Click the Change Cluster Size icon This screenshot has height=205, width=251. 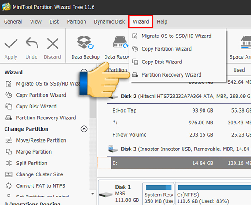click(9, 174)
